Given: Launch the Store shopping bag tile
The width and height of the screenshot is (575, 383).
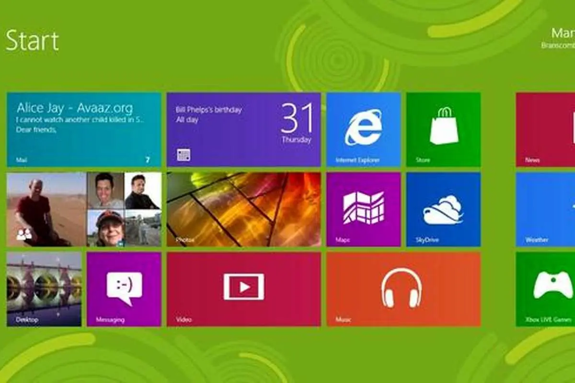Looking at the screenshot, I should pyautogui.click(x=443, y=130).
